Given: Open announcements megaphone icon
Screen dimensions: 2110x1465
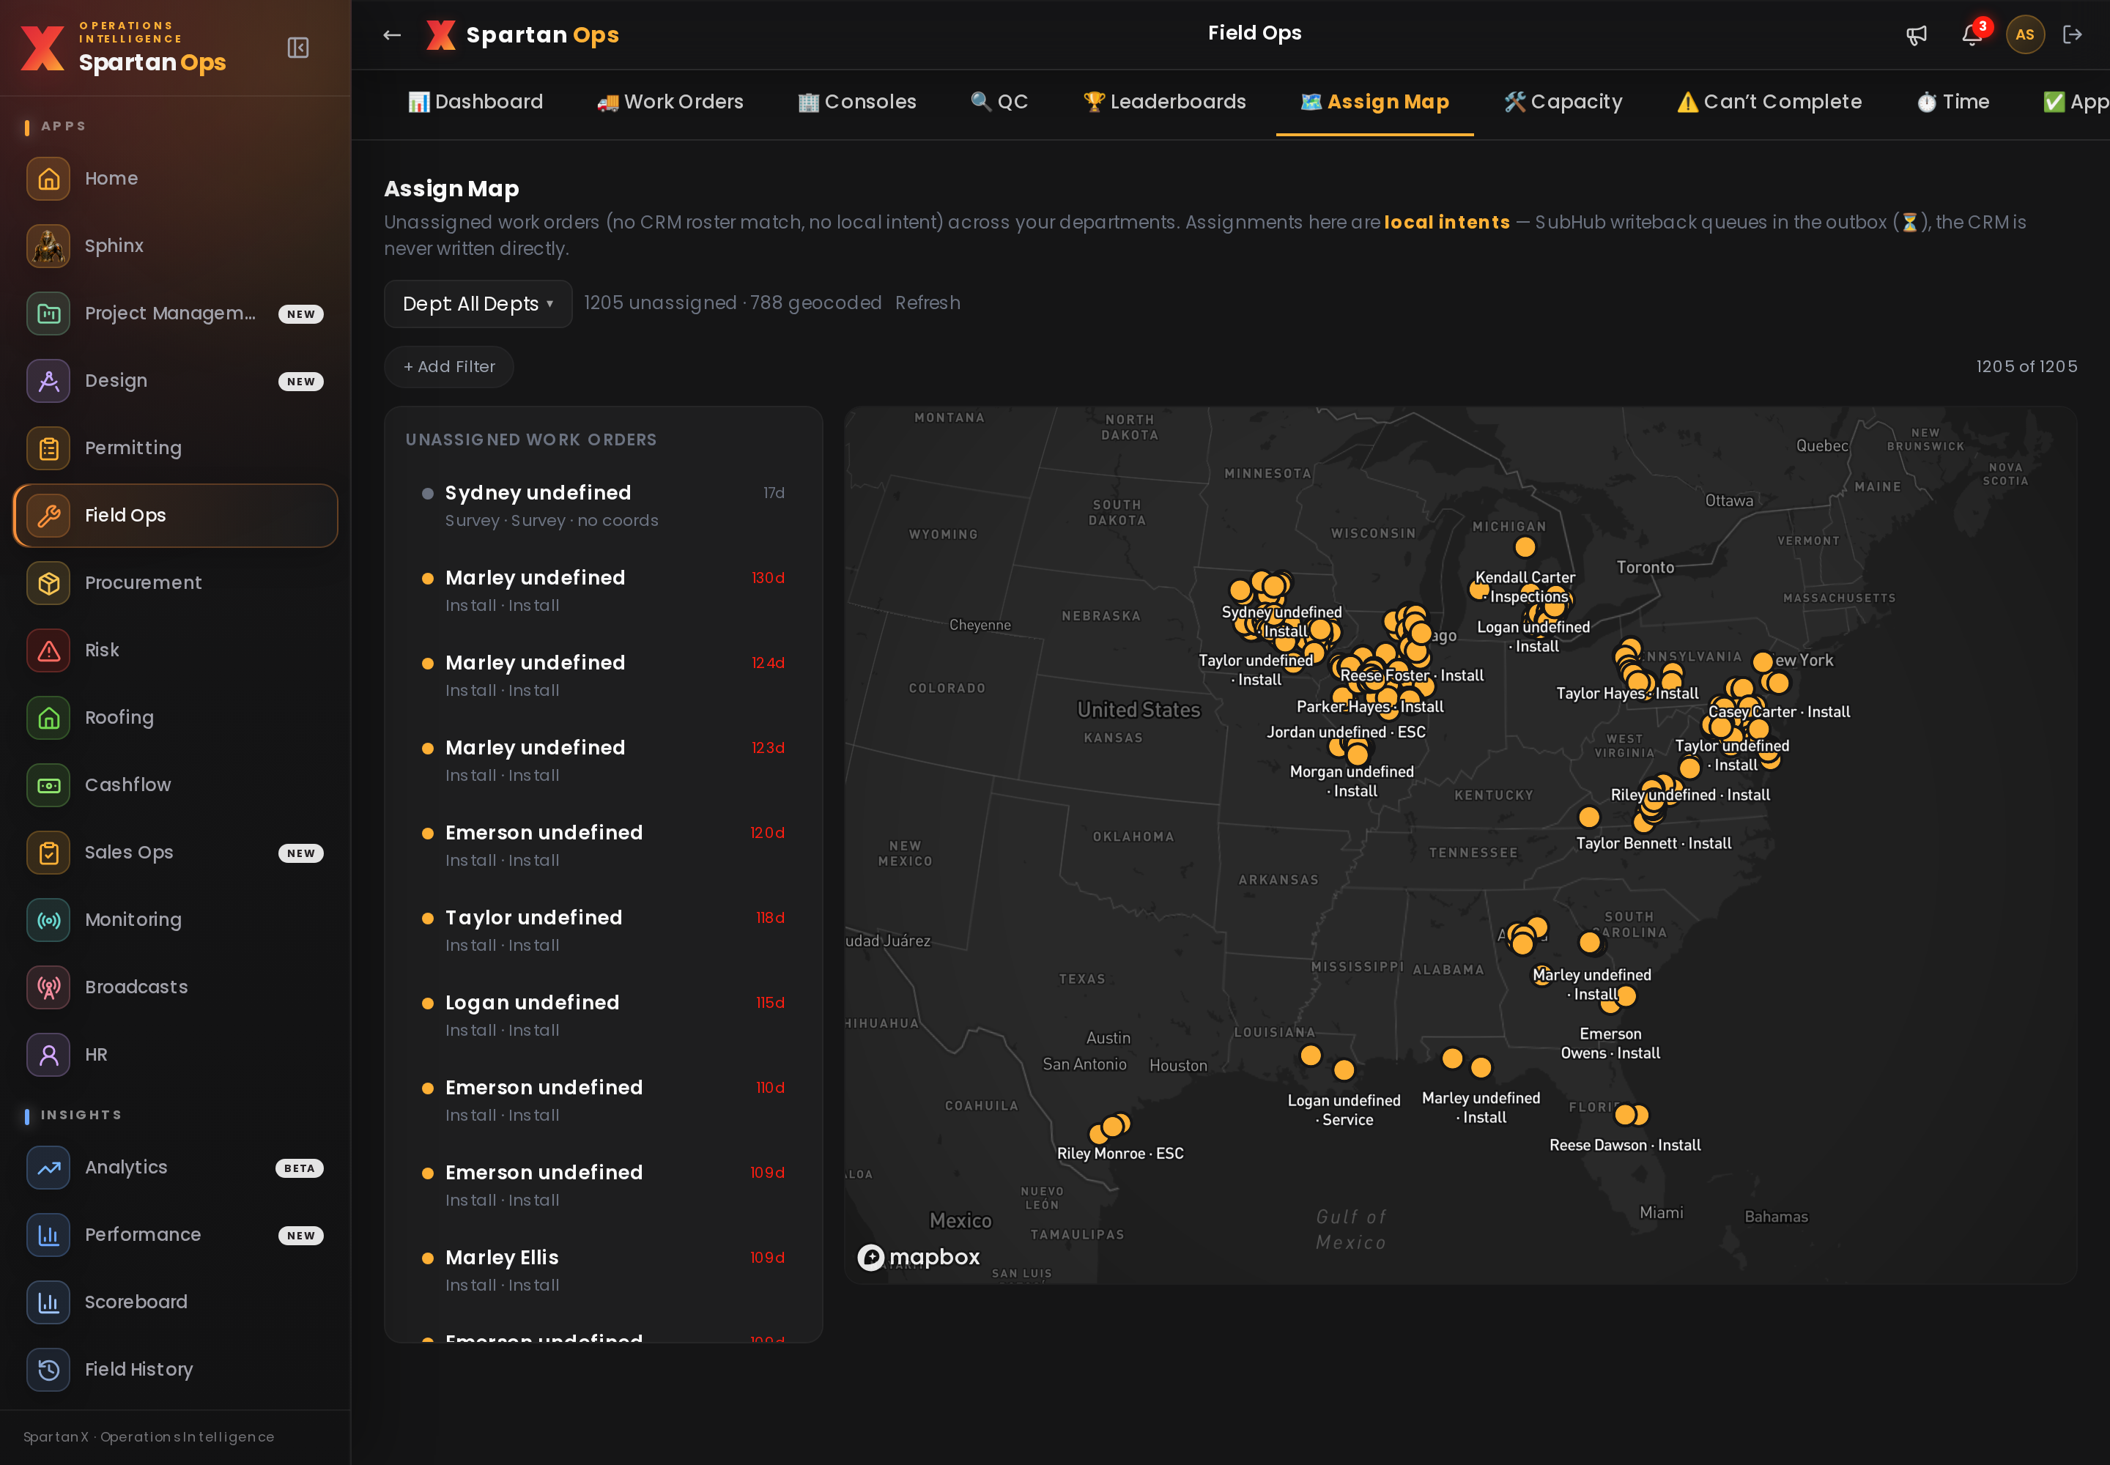Looking at the screenshot, I should click(x=1917, y=35).
